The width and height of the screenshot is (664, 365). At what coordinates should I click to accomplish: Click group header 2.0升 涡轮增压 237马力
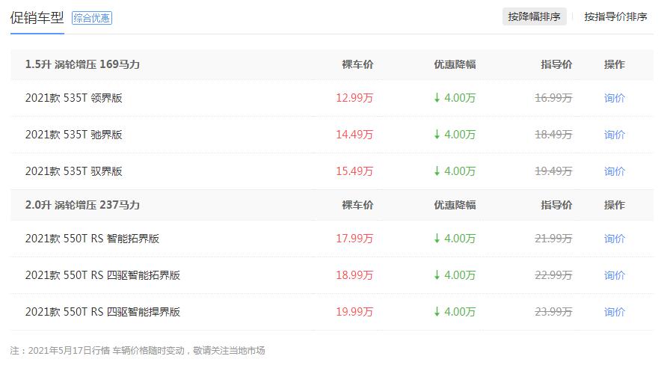pyautogui.click(x=82, y=205)
